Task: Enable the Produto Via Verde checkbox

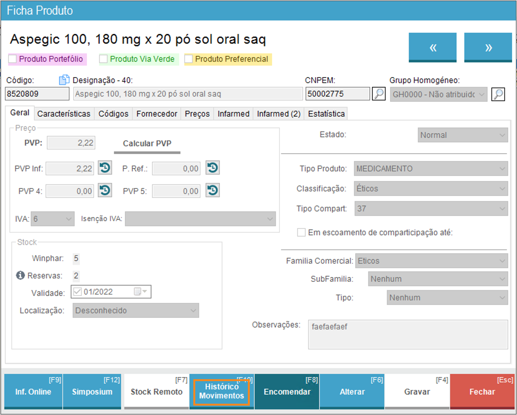Action: (103, 59)
